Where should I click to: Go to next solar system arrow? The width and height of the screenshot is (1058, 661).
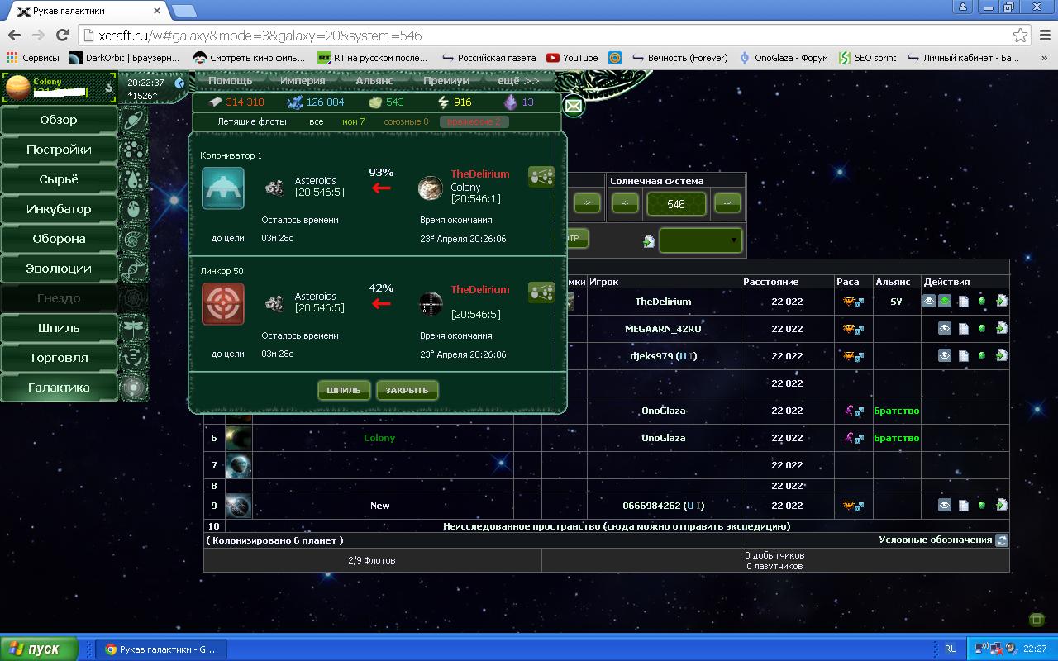point(727,204)
